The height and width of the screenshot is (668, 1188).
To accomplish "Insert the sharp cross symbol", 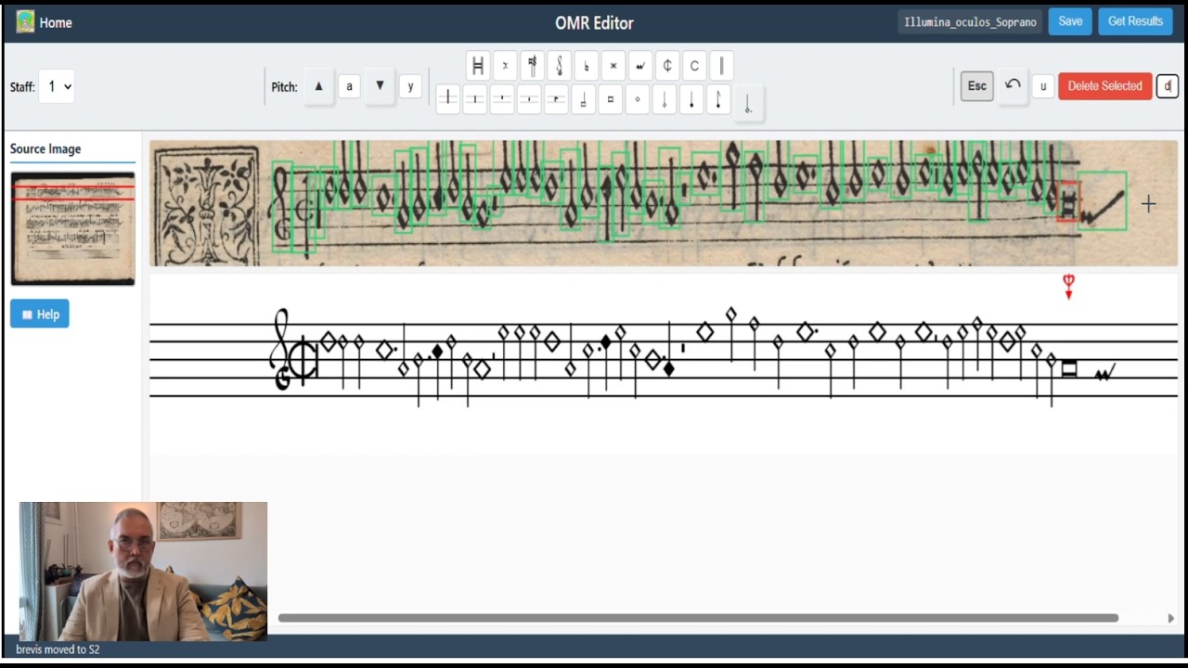I will [613, 66].
